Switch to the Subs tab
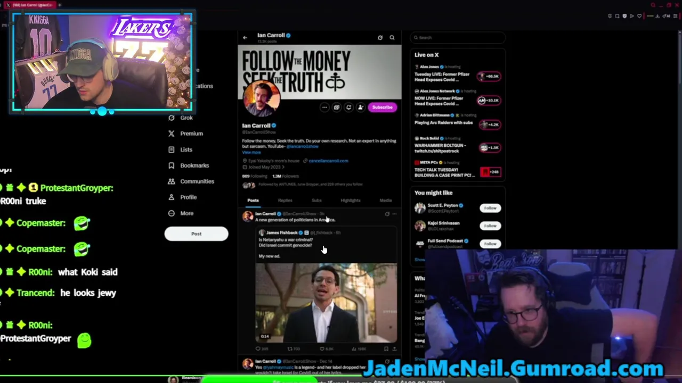 pyautogui.click(x=316, y=201)
